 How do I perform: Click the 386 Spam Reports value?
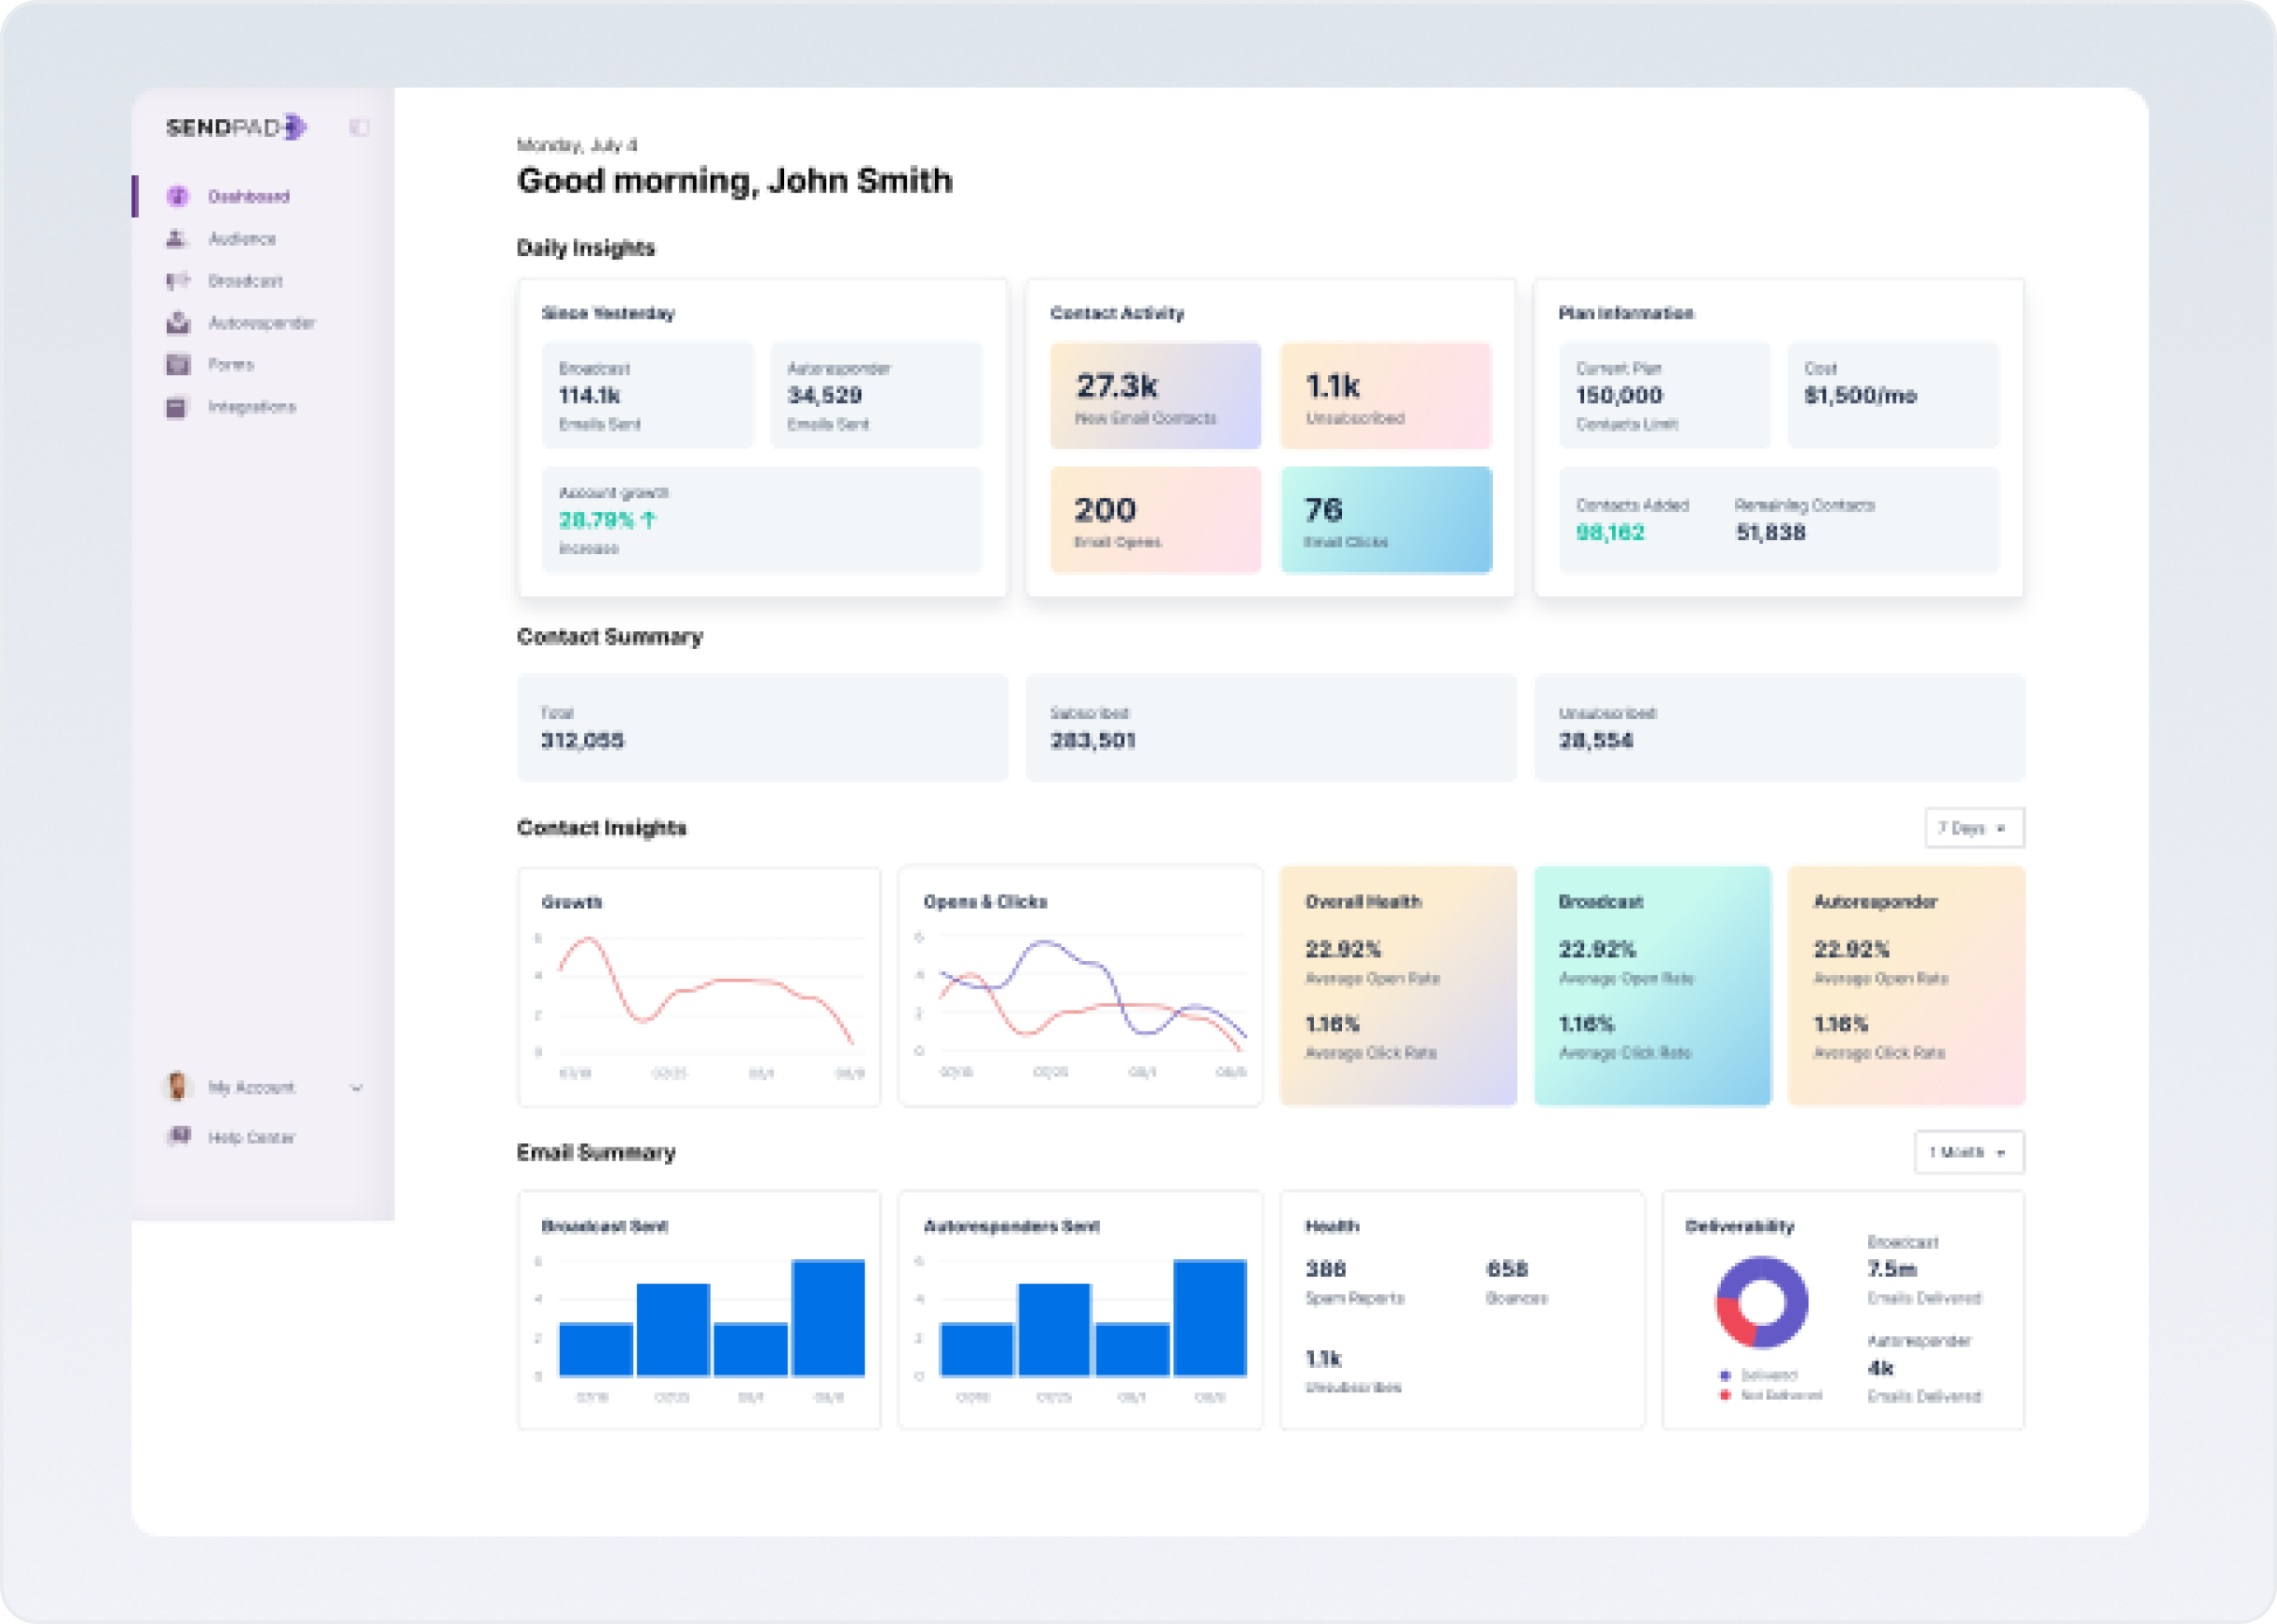click(x=1326, y=1269)
